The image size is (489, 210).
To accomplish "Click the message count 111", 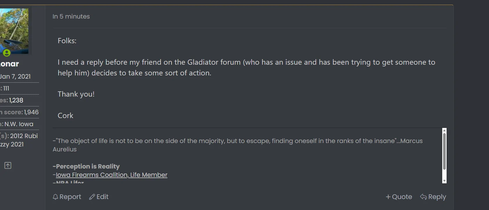I will pos(6,88).
